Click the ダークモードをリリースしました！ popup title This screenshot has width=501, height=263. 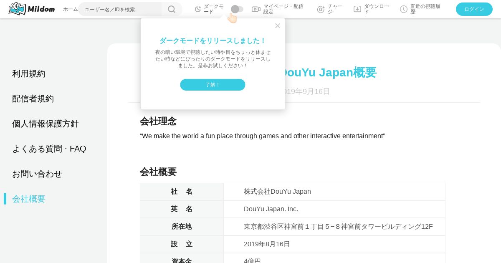click(x=213, y=41)
